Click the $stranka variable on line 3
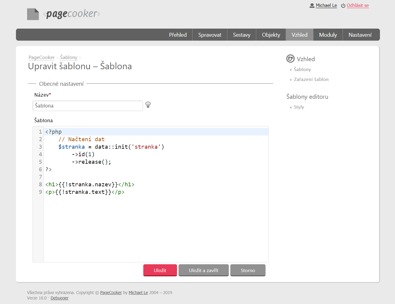 pos(72,147)
